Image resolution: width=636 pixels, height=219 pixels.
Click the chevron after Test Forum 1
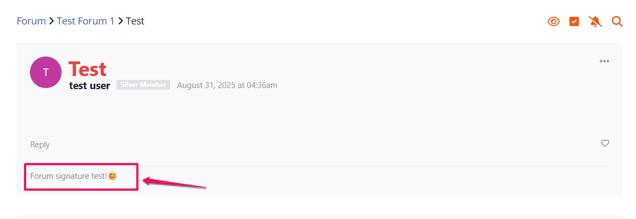click(120, 21)
